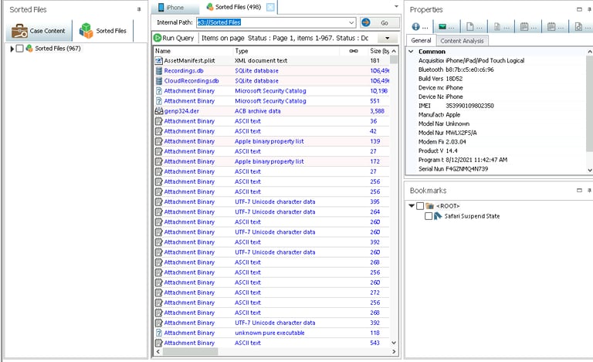The height and width of the screenshot is (362, 593).
Task: Collapse the Common properties section
Action: coord(411,52)
